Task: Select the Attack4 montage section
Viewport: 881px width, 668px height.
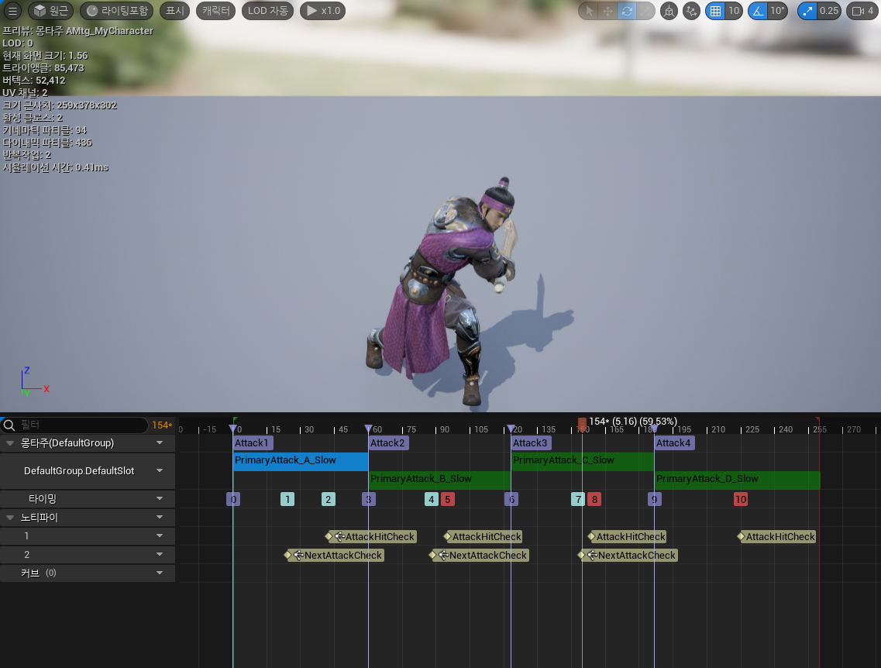Action: click(673, 442)
